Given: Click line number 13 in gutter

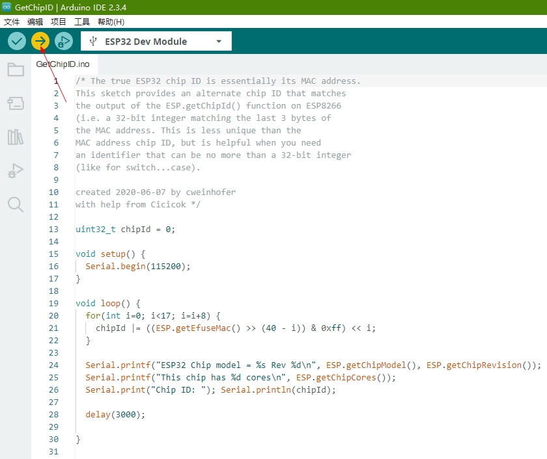Looking at the screenshot, I should click(x=53, y=229).
